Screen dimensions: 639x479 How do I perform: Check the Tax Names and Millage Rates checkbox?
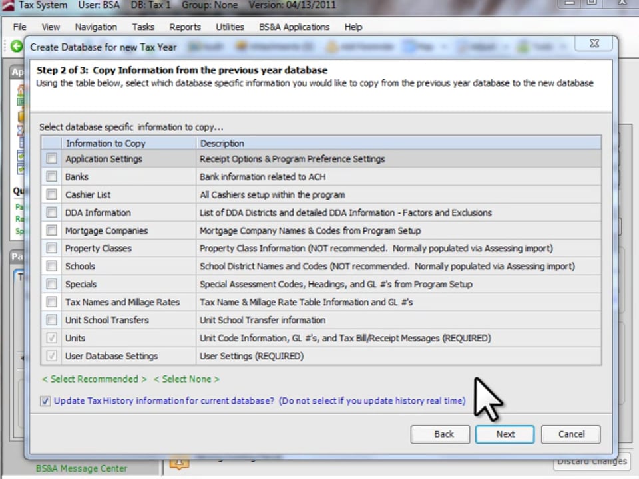tap(51, 302)
